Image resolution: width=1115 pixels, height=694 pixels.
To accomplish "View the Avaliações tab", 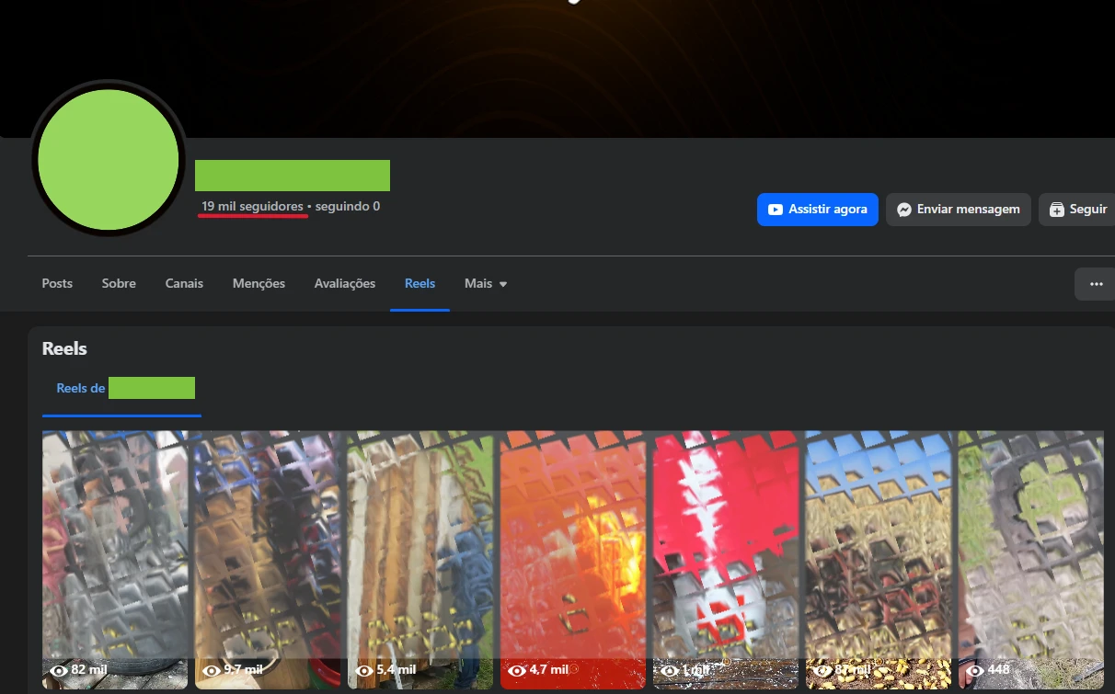I will click(x=344, y=284).
